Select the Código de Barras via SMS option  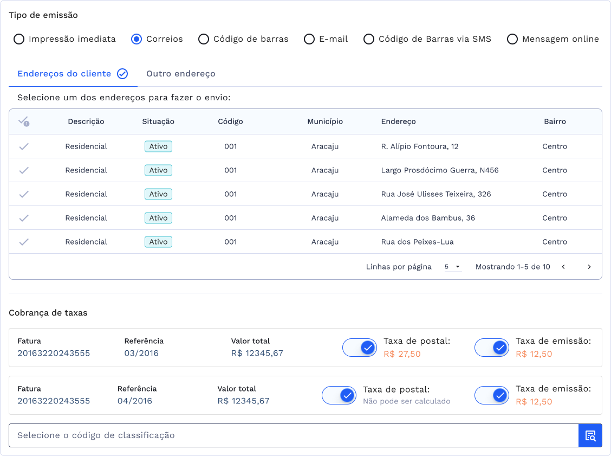[x=369, y=39]
